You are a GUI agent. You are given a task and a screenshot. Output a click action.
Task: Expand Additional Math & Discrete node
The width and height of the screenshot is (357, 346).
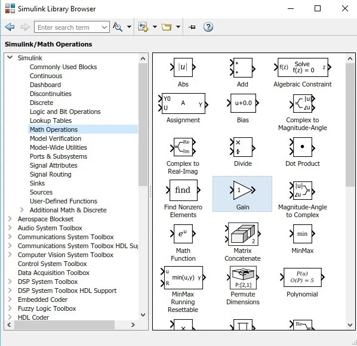coord(22,210)
